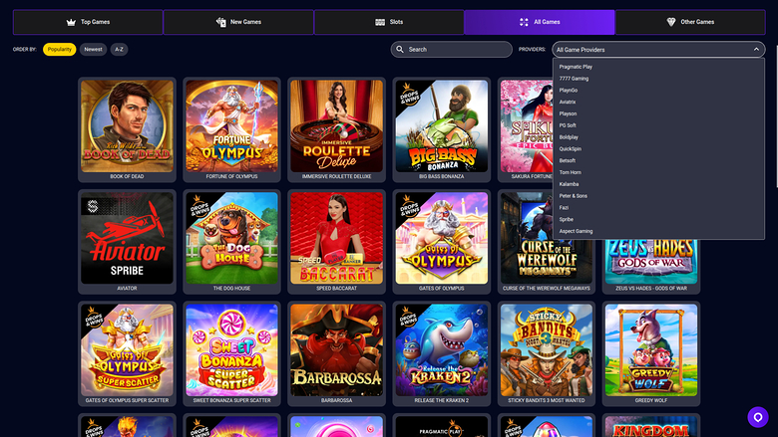Sort games by Popularity
The image size is (778, 437).
click(60, 50)
